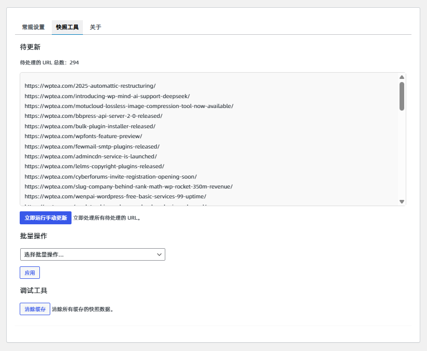This screenshot has height=351, width=427.
Task: Switch to the 常规设置 tab
Action: point(33,27)
